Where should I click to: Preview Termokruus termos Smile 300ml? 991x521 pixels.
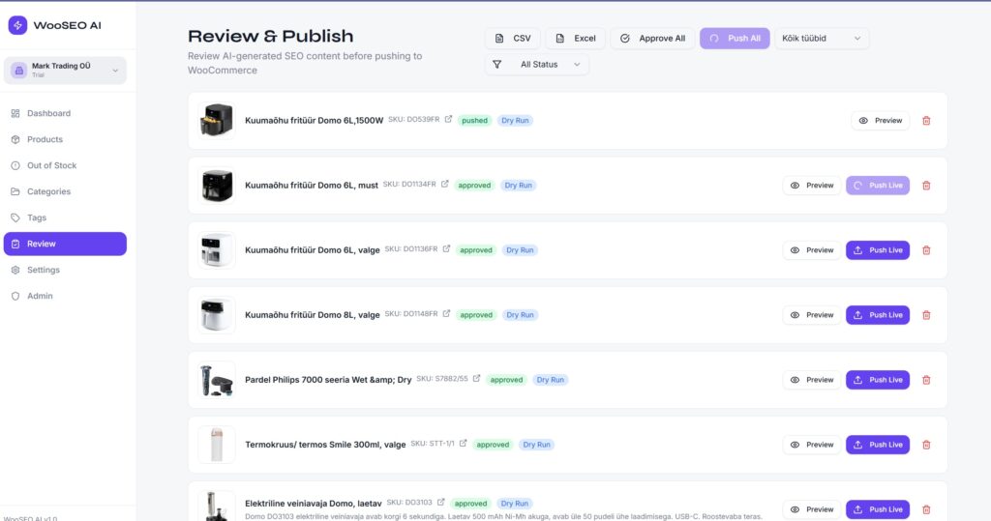tap(812, 445)
